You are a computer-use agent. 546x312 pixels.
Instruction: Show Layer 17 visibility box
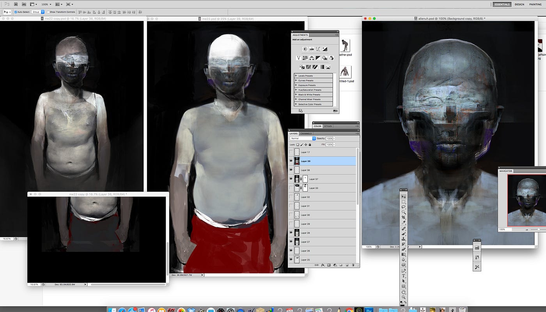click(291, 152)
